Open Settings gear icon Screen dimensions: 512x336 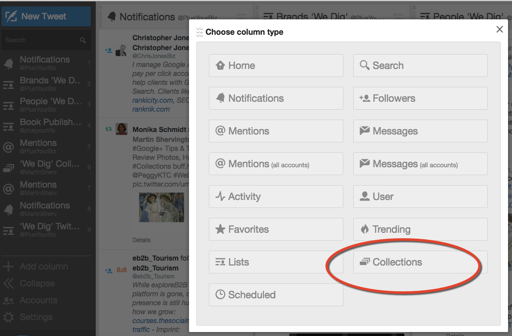point(8,317)
